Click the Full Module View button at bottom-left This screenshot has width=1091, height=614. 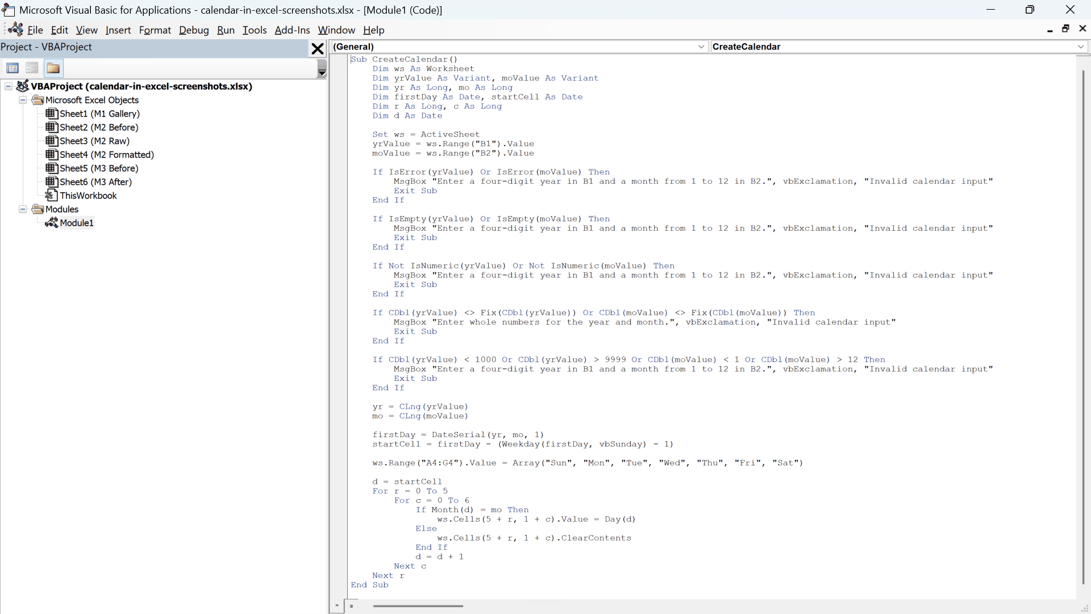352,606
